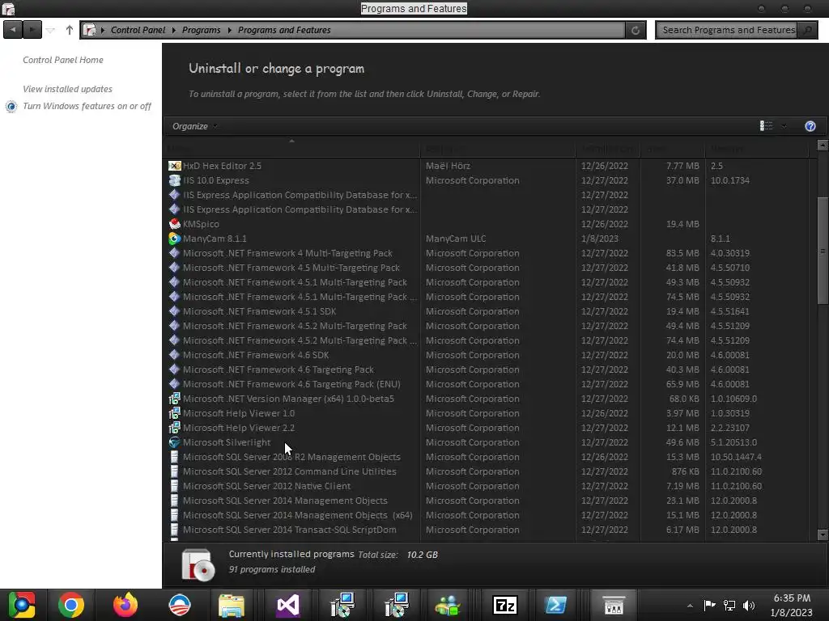Open the recent locations dropdown arrow
Screen dimensions: 829x621
point(50,30)
